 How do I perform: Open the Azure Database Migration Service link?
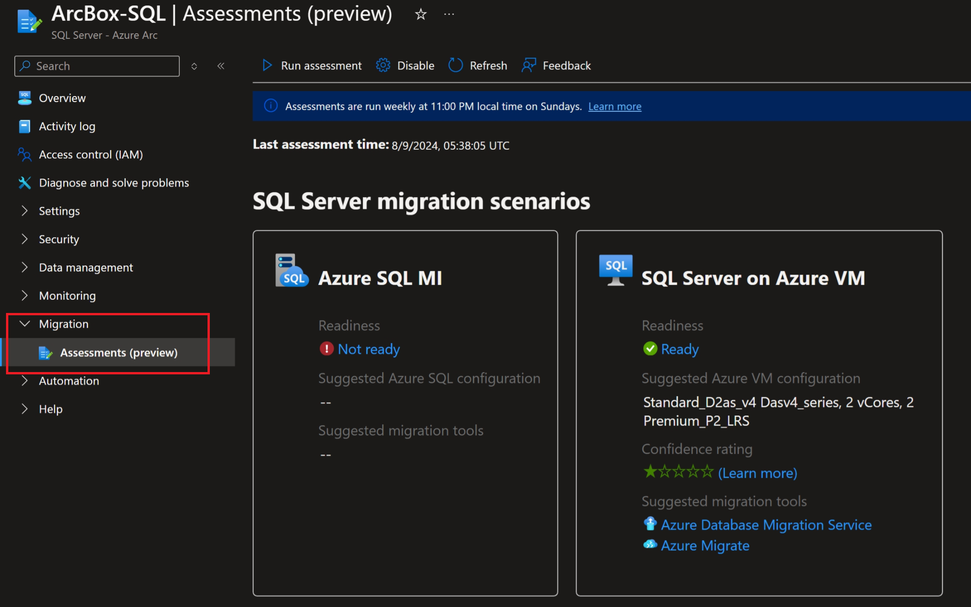(766, 525)
